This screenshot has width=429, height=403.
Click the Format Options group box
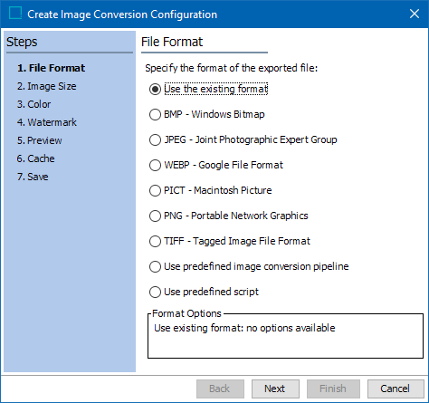[x=285, y=334]
